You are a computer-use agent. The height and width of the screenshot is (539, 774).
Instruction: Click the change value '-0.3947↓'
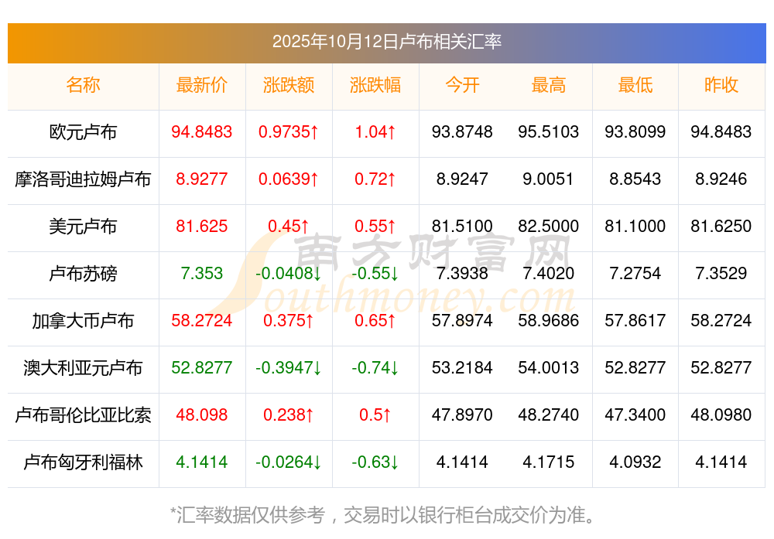tap(288, 367)
